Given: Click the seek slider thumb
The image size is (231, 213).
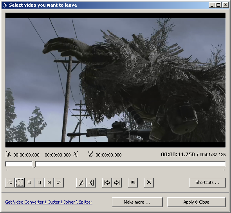Looking at the screenshot, I should 34,164.
